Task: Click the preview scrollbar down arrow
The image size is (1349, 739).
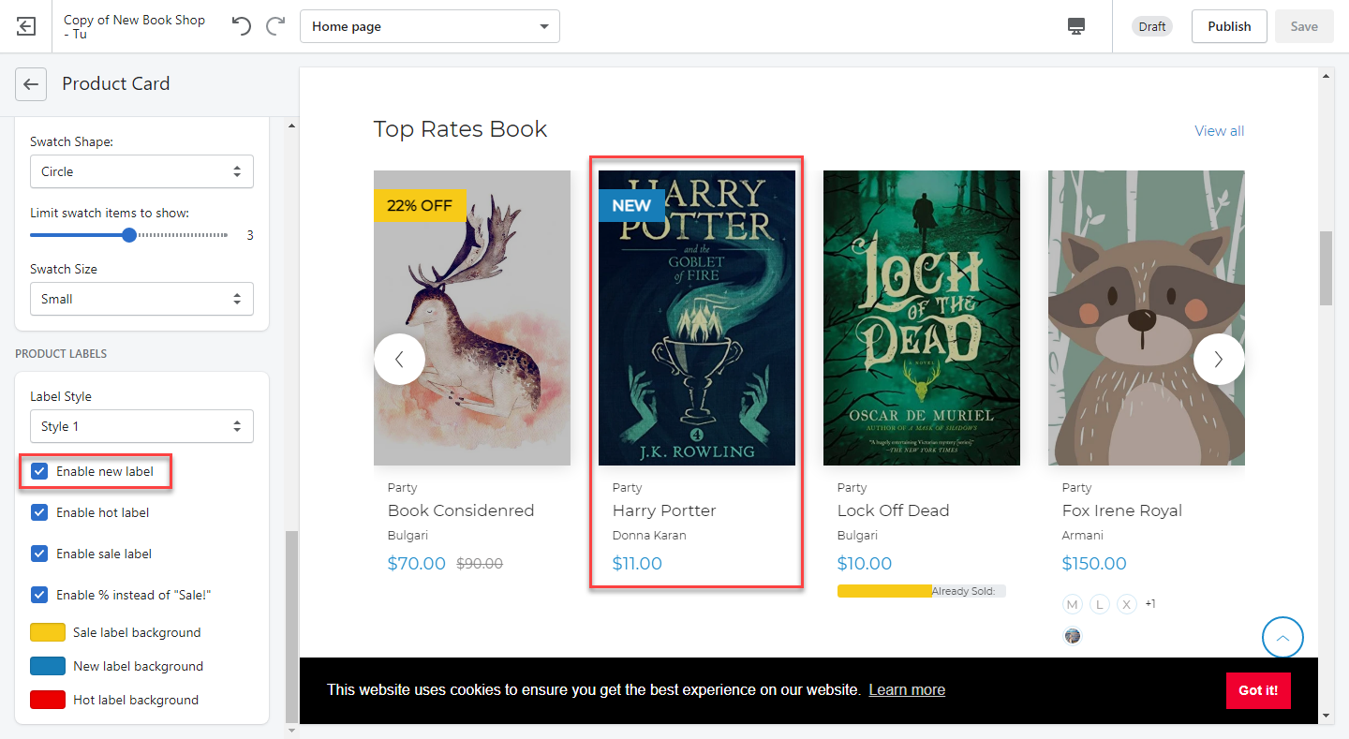Action: (1326, 717)
